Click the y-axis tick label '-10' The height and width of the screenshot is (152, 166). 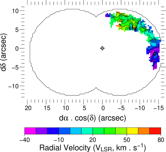point(13,86)
